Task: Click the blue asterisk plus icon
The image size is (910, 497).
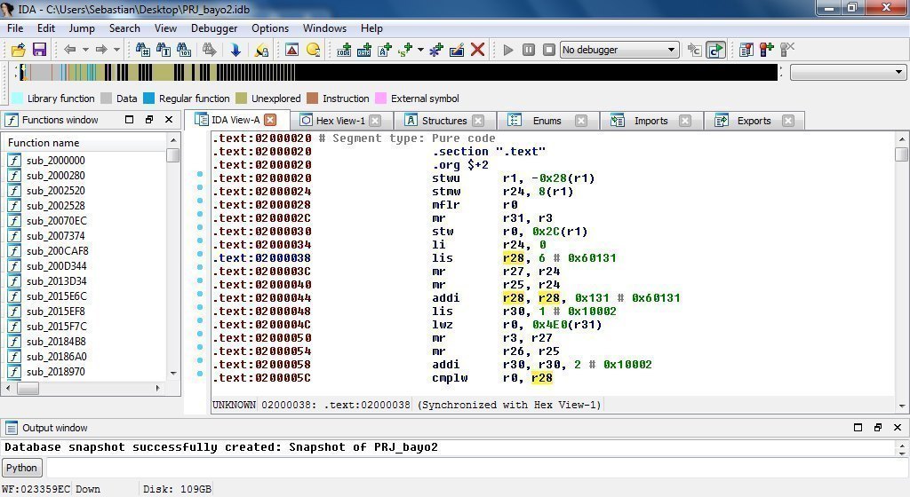Action: coord(435,50)
